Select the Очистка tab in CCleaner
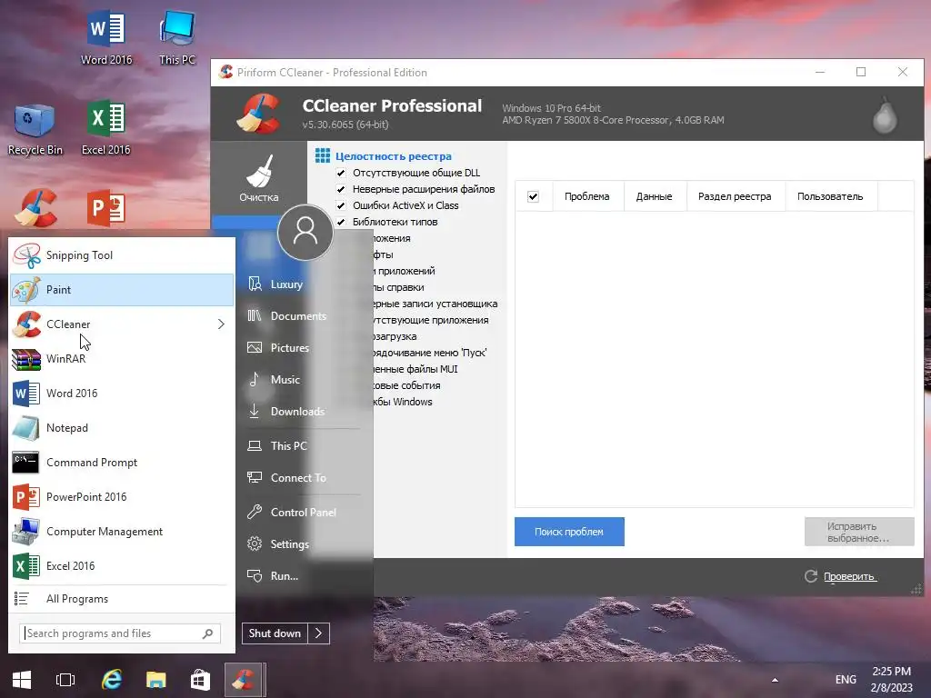The height and width of the screenshot is (698, 931). (x=259, y=178)
